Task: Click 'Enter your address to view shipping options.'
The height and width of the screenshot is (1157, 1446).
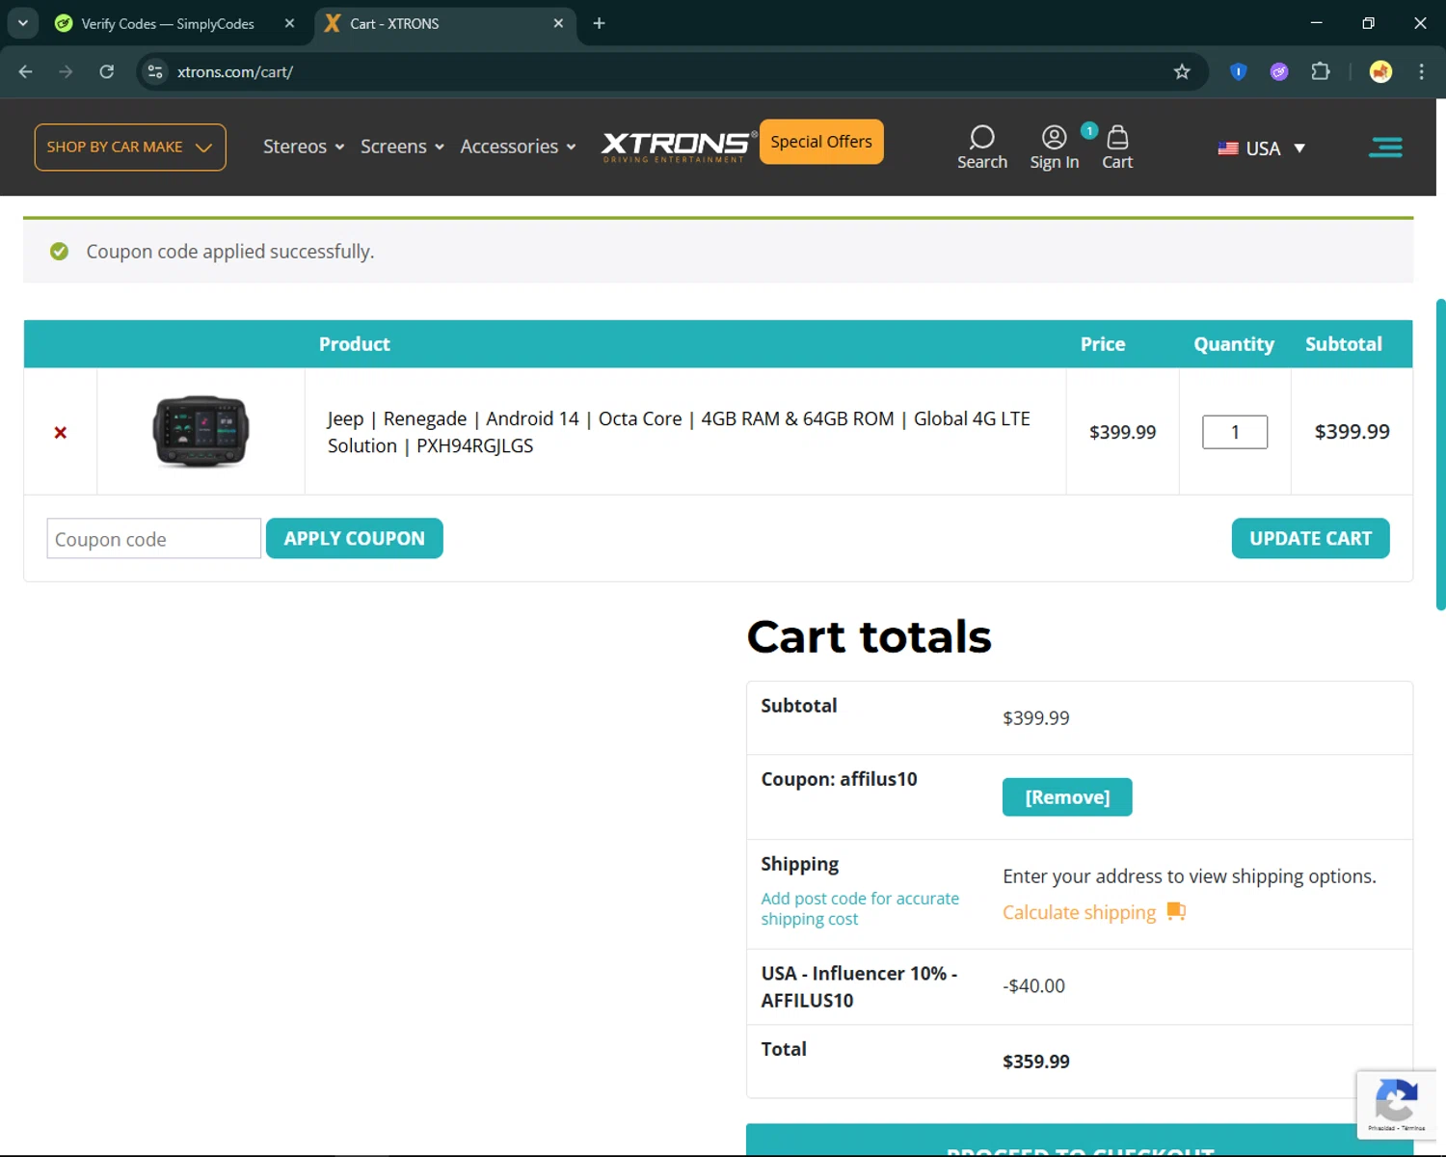Action: pyautogui.click(x=1190, y=876)
